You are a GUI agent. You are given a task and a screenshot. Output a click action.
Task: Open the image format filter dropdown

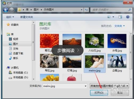109,86
